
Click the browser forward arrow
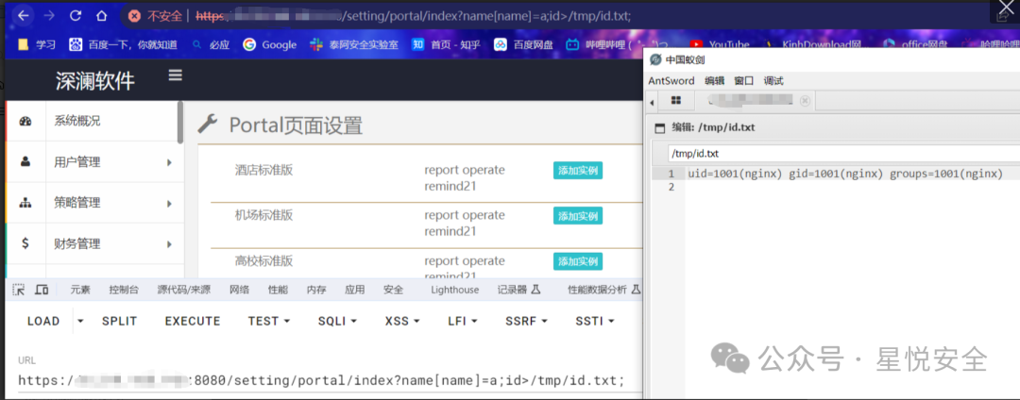pos(49,16)
